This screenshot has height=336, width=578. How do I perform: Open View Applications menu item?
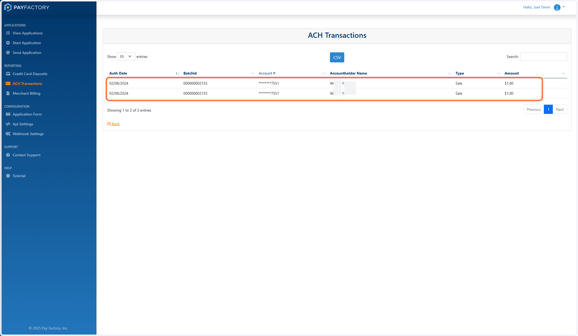(x=27, y=33)
